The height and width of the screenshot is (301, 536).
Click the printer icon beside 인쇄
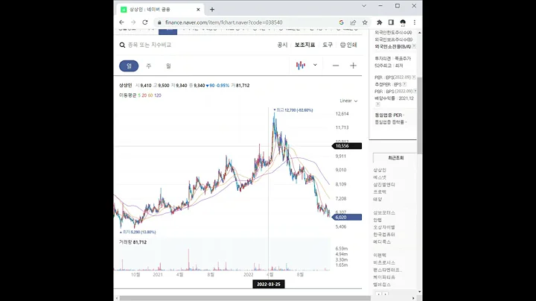[343, 45]
